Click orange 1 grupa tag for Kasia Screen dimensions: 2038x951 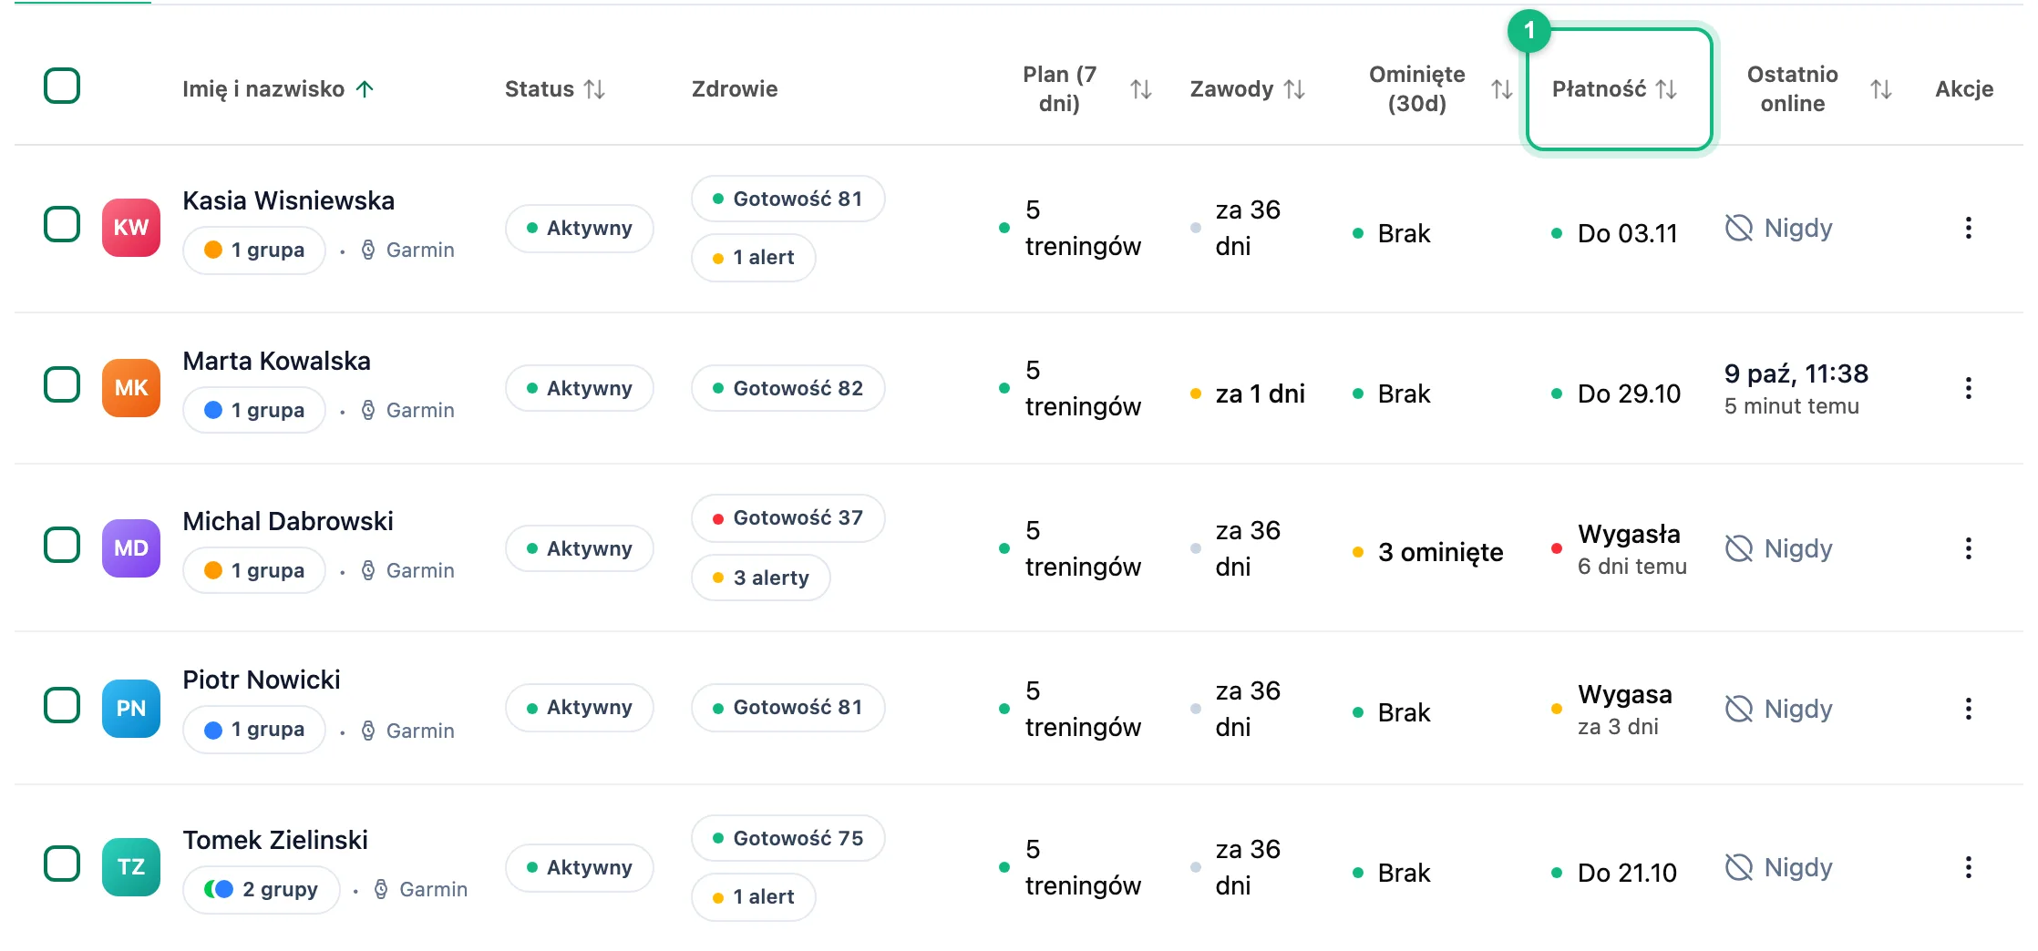tap(254, 250)
